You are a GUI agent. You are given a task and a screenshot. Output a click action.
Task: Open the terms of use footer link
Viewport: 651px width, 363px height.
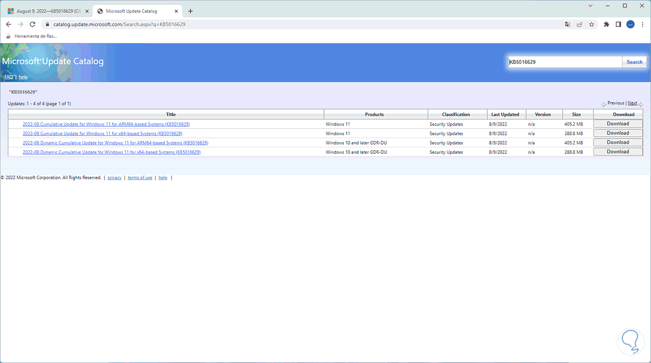coord(140,178)
